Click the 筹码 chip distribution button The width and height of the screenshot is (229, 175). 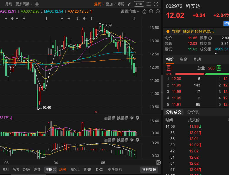click(x=121, y=4)
